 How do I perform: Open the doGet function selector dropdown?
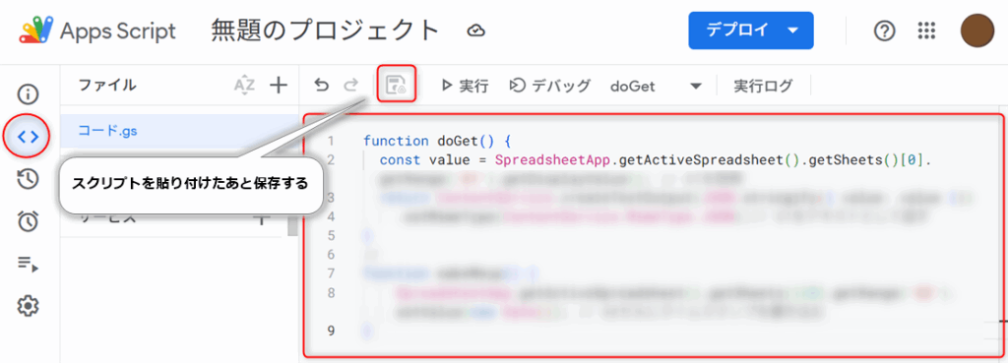click(x=656, y=86)
